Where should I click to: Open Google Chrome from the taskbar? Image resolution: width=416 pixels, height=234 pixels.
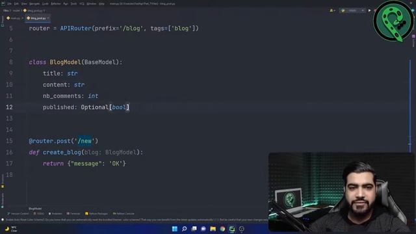point(222,229)
